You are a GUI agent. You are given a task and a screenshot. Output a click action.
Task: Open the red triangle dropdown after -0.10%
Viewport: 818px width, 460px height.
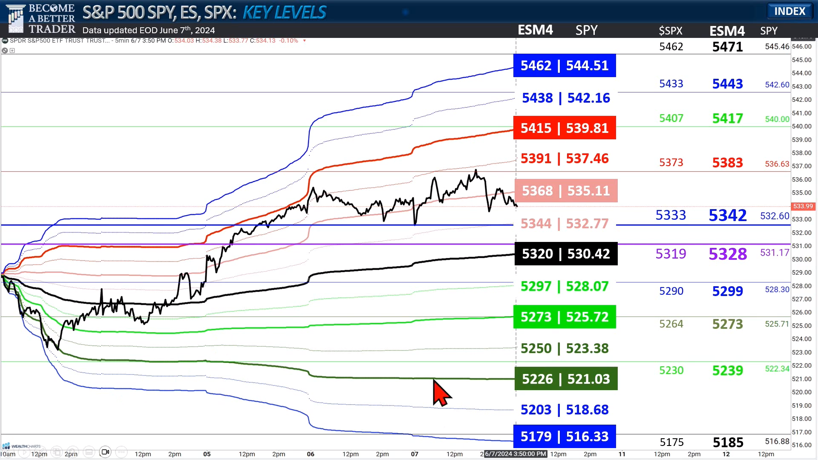pyautogui.click(x=304, y=40)
